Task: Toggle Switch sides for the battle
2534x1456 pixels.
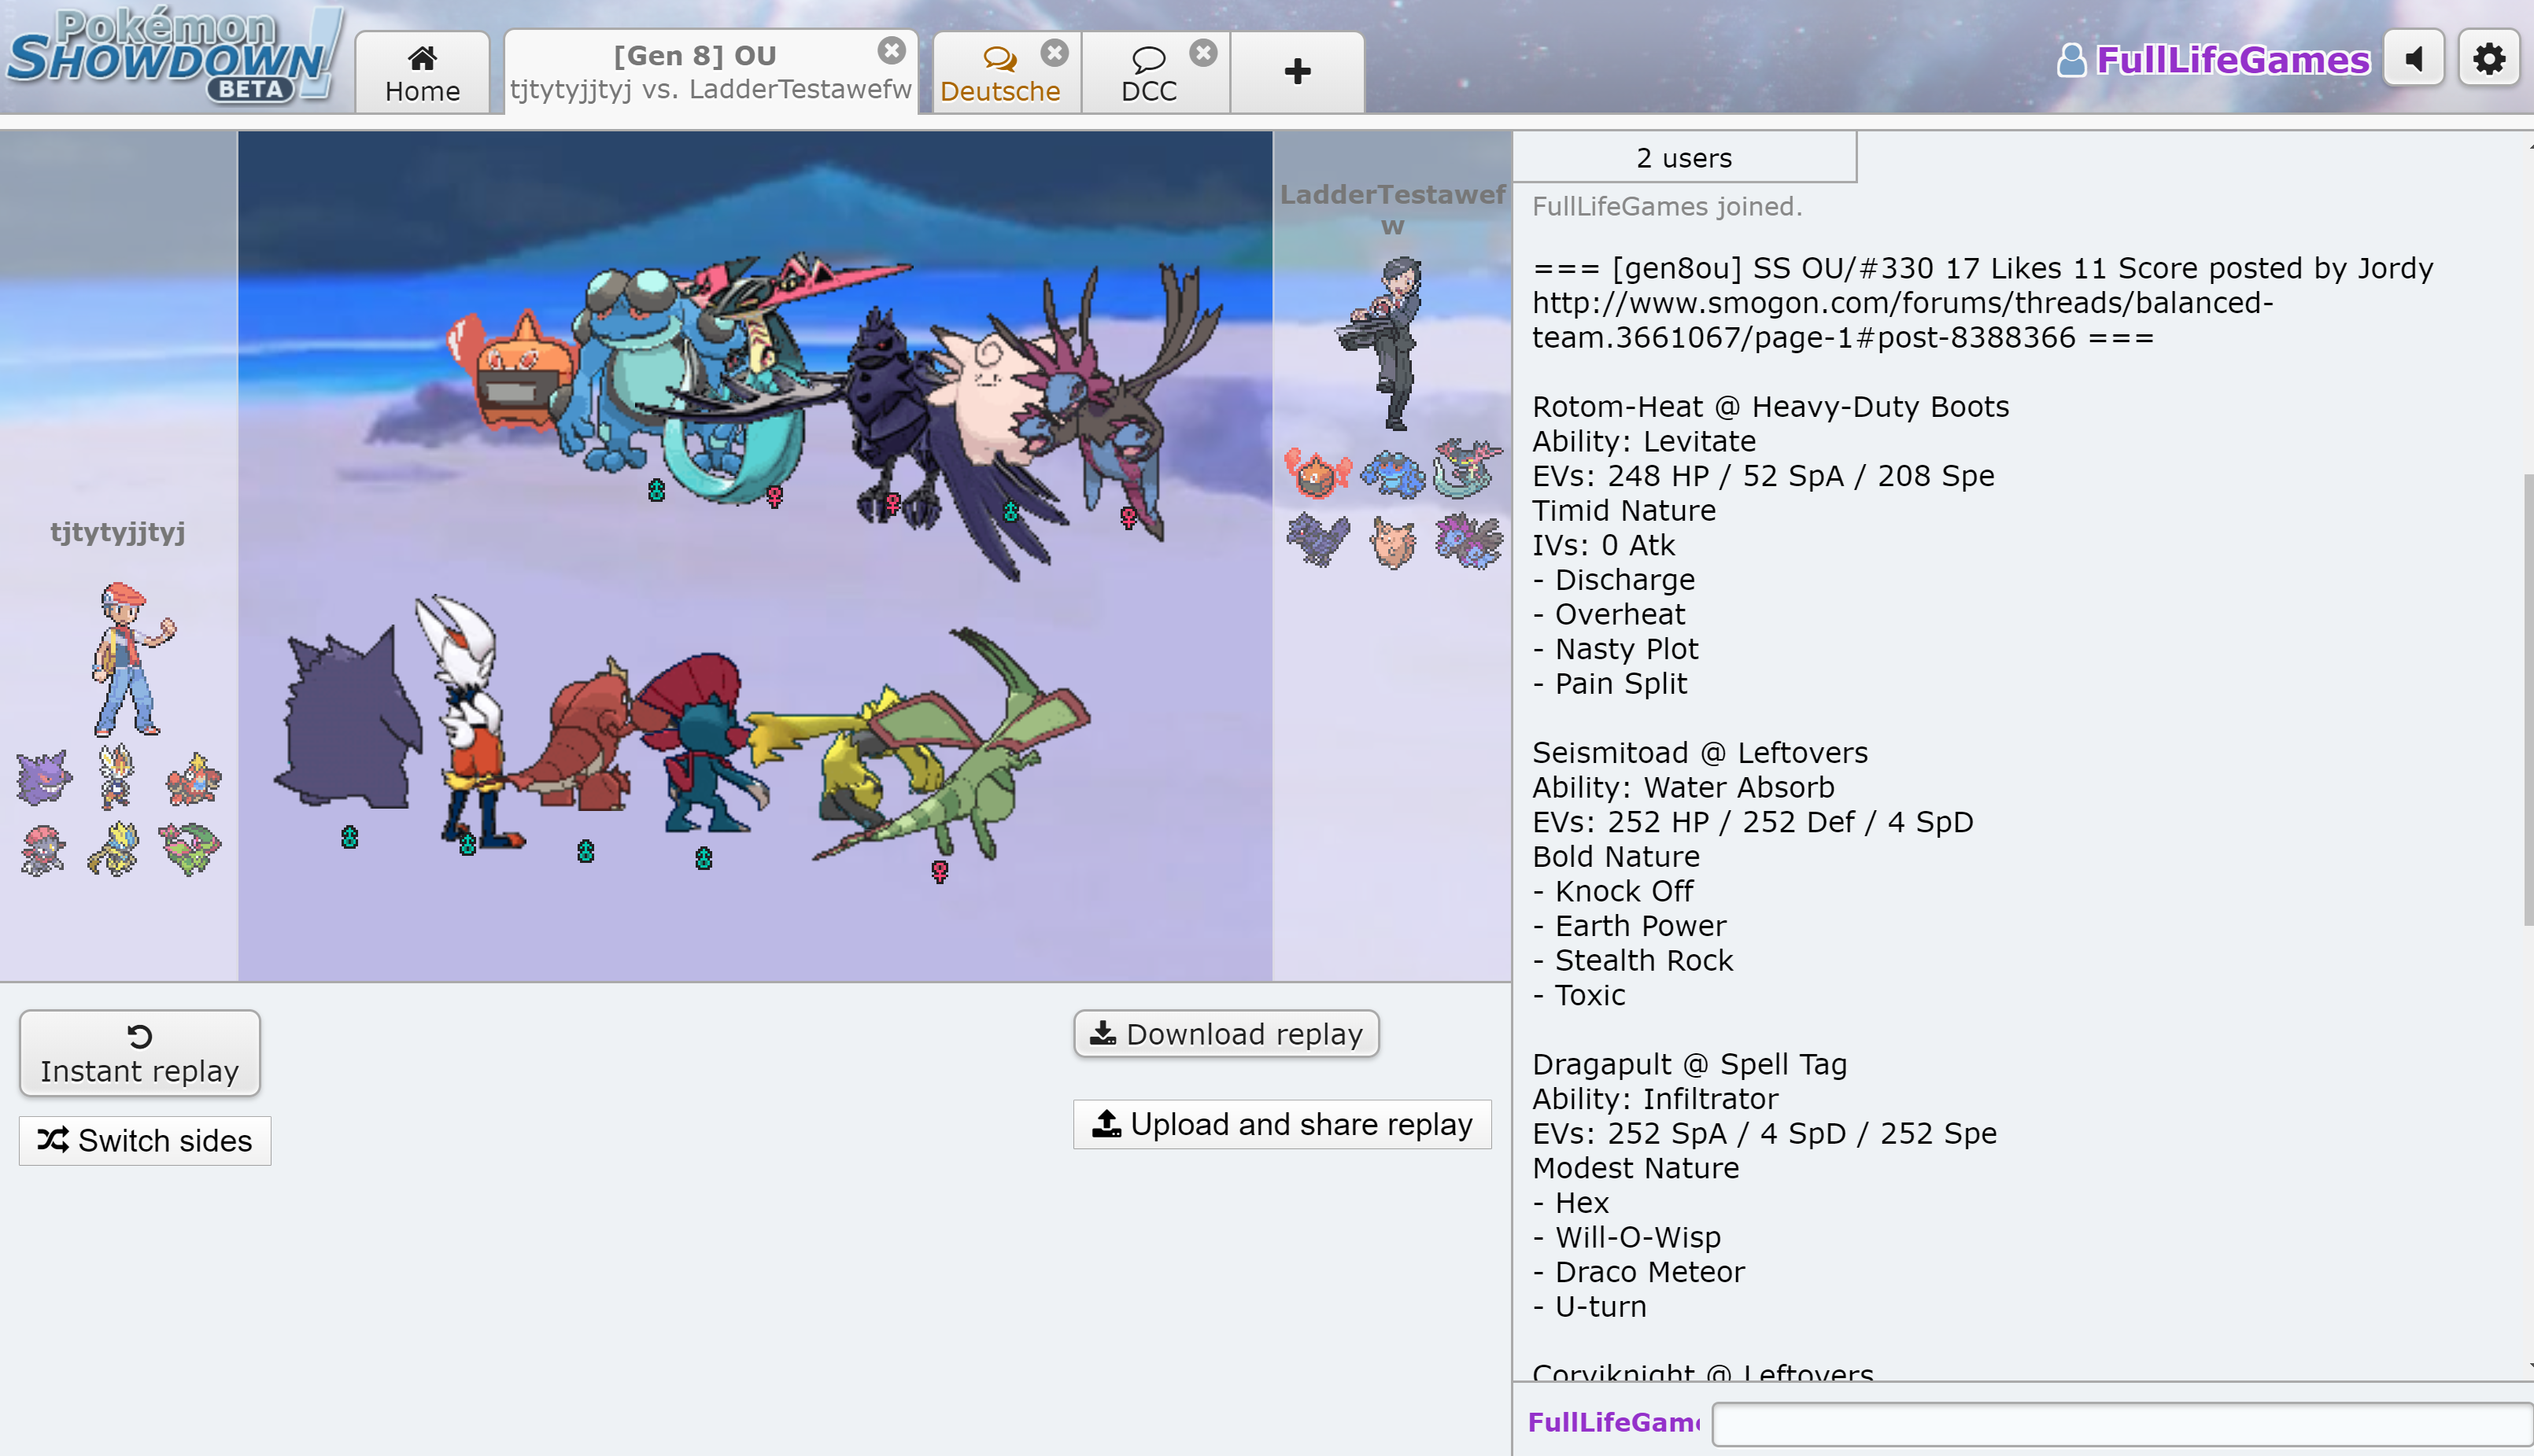Action: 145,1140
